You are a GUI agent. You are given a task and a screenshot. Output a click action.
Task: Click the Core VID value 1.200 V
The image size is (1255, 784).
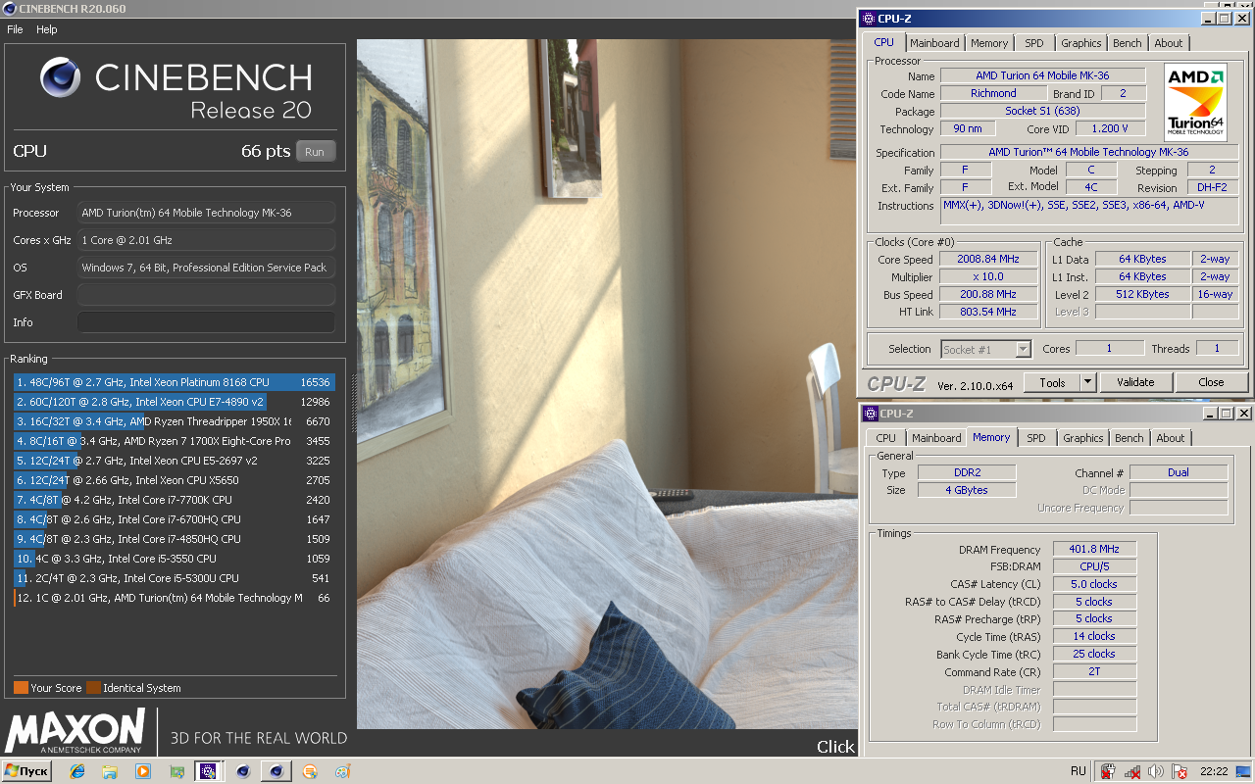coord(1111,128)
